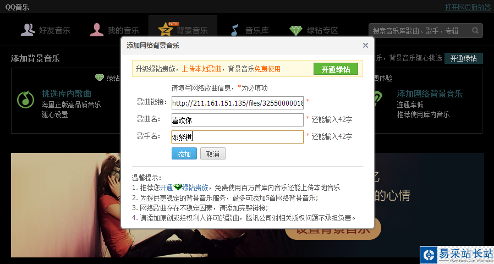Click the gold star 背景音乐 icon
This screenshot has width=494, height=264.
coord(166,30)
